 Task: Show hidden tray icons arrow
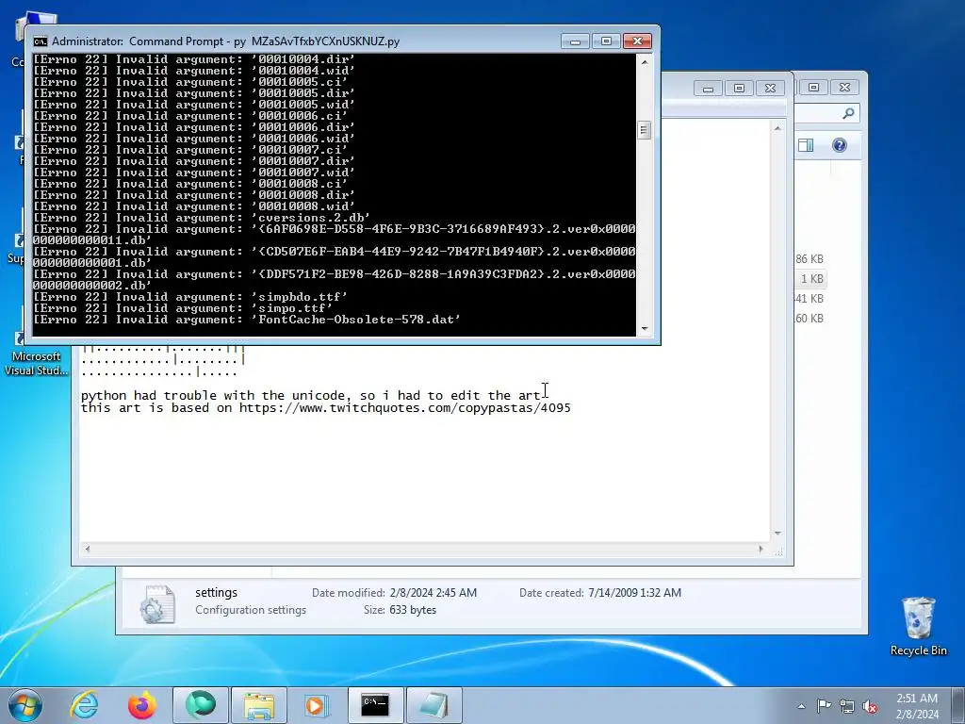click(x=801, y=706)
